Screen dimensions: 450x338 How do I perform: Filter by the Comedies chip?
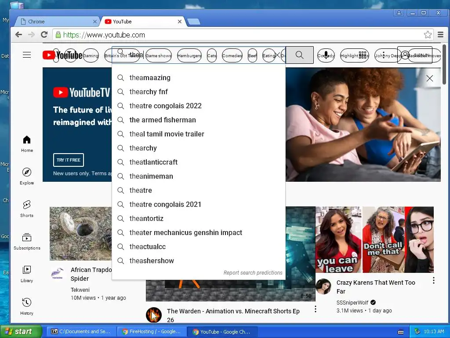tap(232, 55)
